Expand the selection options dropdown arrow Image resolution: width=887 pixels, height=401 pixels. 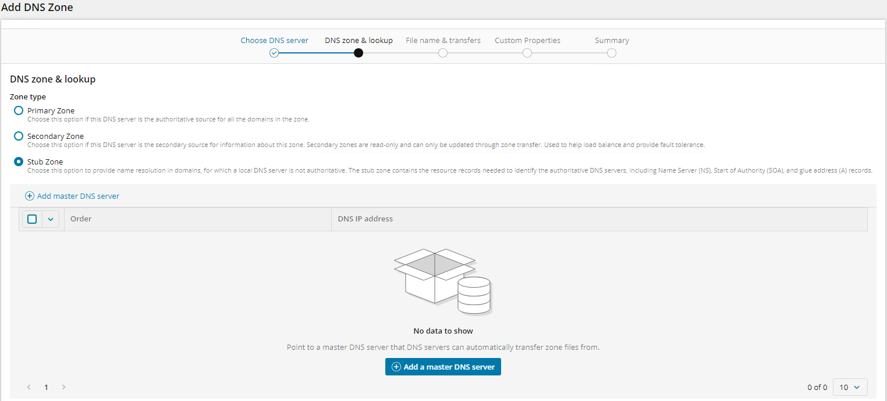51,219
